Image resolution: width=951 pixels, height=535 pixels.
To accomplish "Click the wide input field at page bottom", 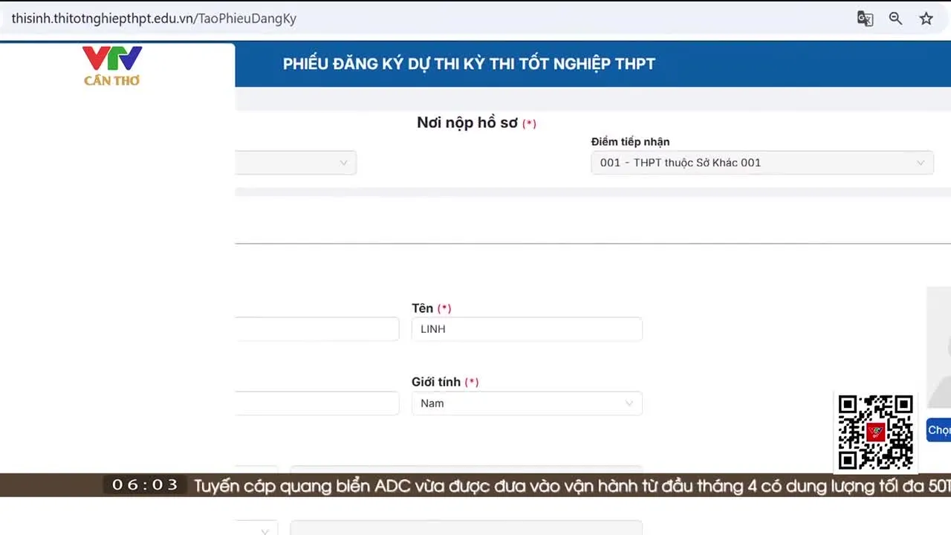I will pyautogui.click(x=466, y=528).
